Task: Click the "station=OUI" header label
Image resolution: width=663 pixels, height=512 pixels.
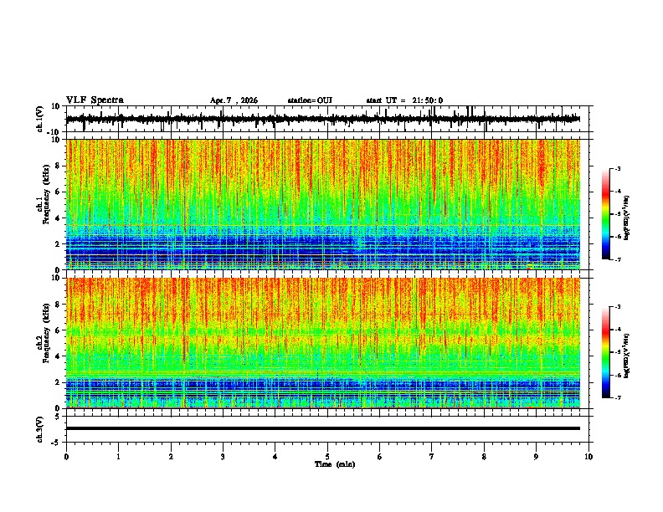Action: point(310,100)
